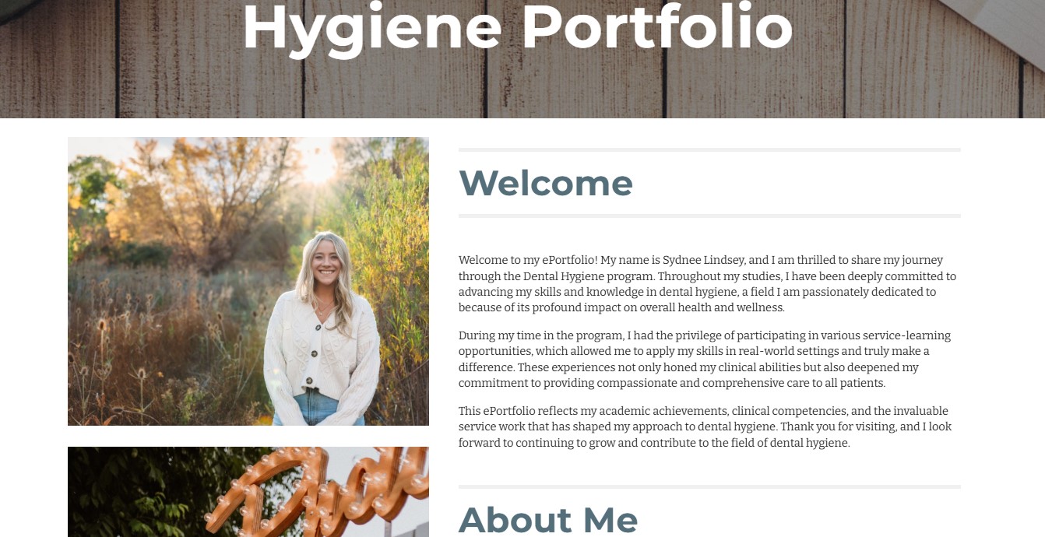The height and width of the screenshot is (537, 1045).
Task: Click the About Me section heading
Action: 548,519
